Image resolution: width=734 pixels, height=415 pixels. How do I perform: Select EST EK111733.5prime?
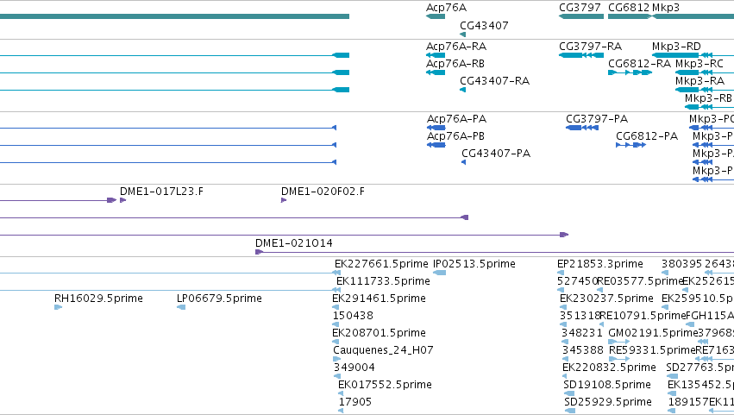pos(383,281)
